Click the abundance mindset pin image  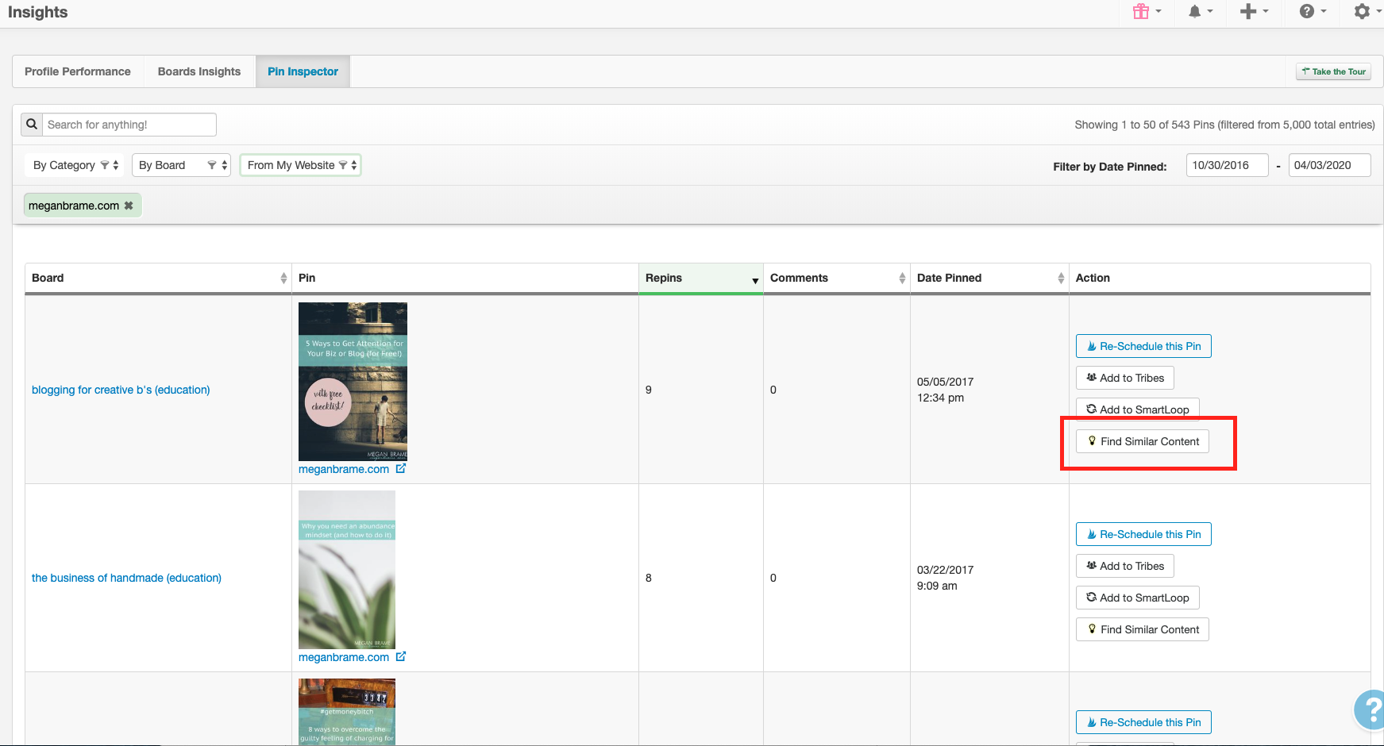347,569
